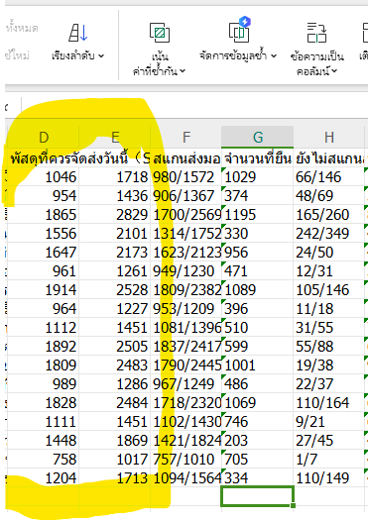368x521 pixels.
Task: Select cell with value 1204 in column D
Action: tap(44, 478)
